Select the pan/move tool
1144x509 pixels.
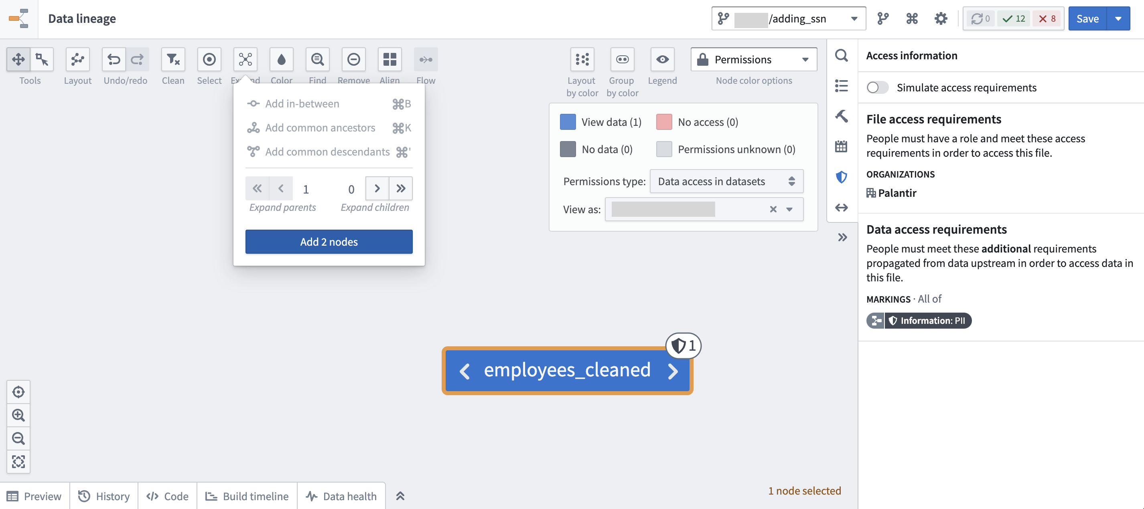tap(18, 59)
